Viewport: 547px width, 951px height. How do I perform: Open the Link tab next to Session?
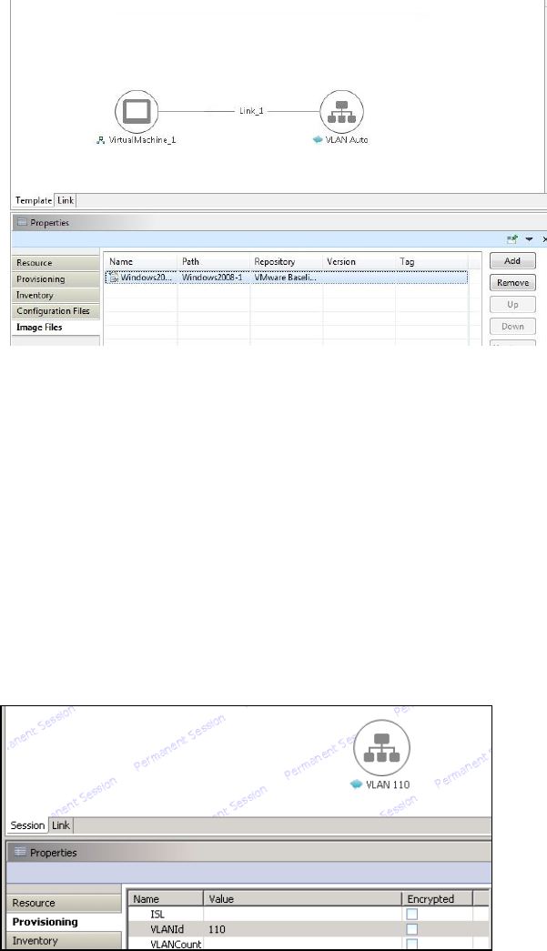coord(61,825)
